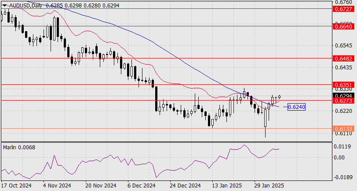Click the blue boxed 0.6240 label

tap(296, 107)
